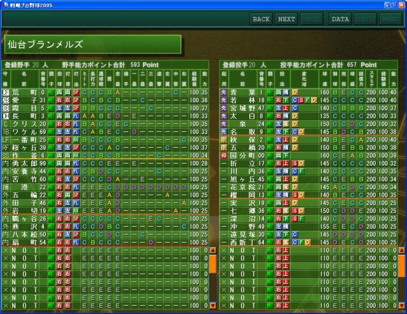
Task: Click the PL batting style icon for ワケル
Action: (x=76, y=132)
